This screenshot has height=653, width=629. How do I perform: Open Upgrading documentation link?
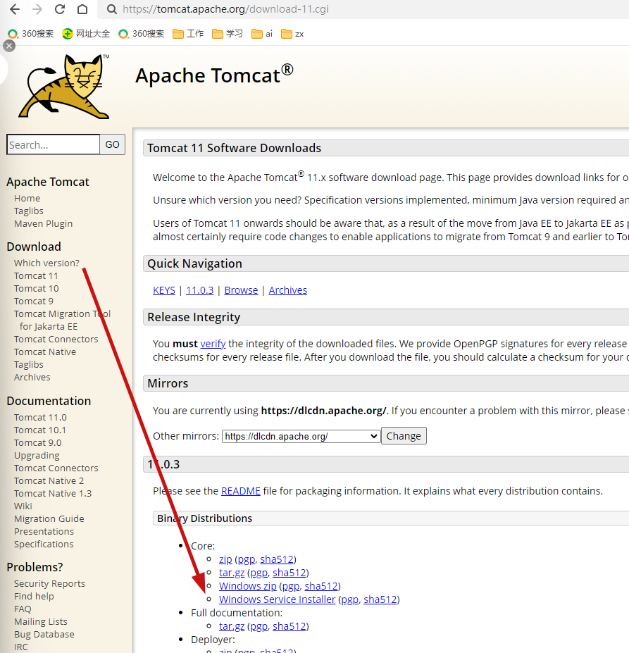click(37, 456)
